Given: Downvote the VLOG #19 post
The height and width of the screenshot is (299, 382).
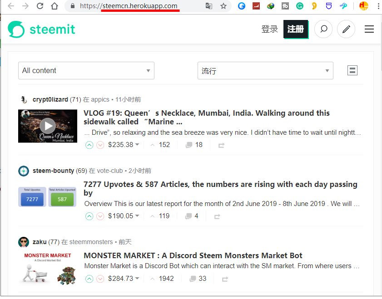Looking at the screenshot, I should click(100, 145).
